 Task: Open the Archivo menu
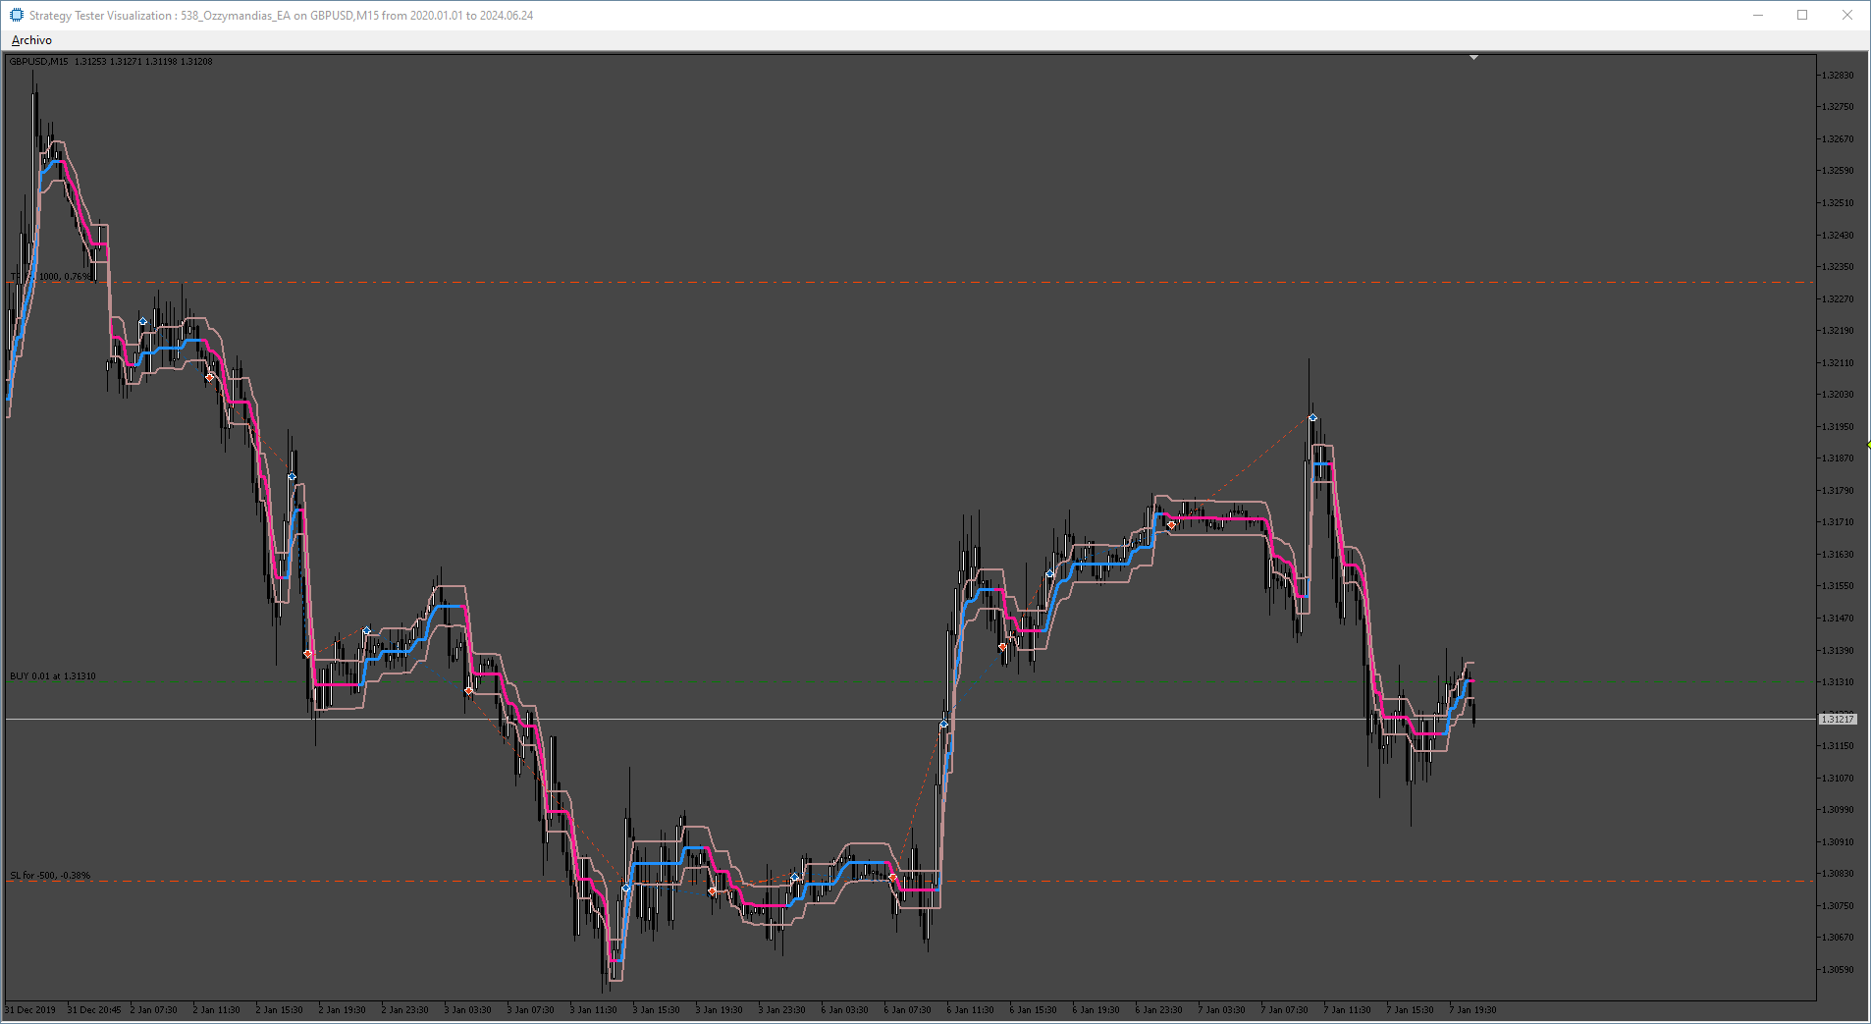pos(31,40)
